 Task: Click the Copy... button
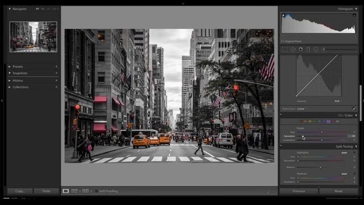click(20, 191)
